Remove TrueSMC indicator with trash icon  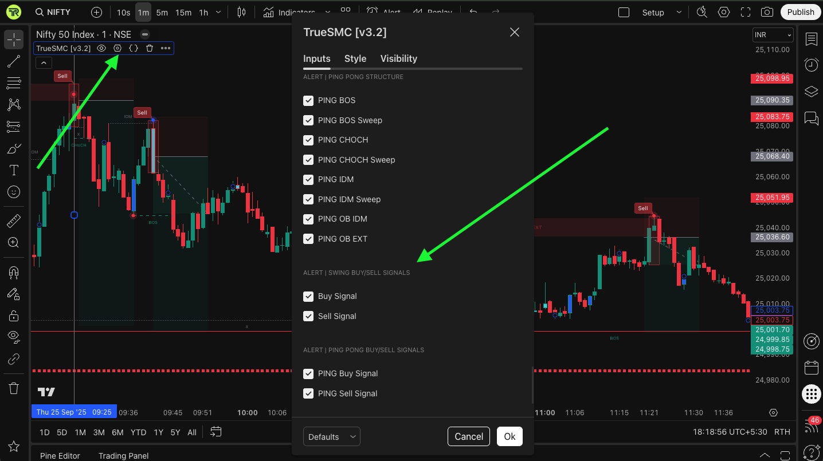(150, 49)
